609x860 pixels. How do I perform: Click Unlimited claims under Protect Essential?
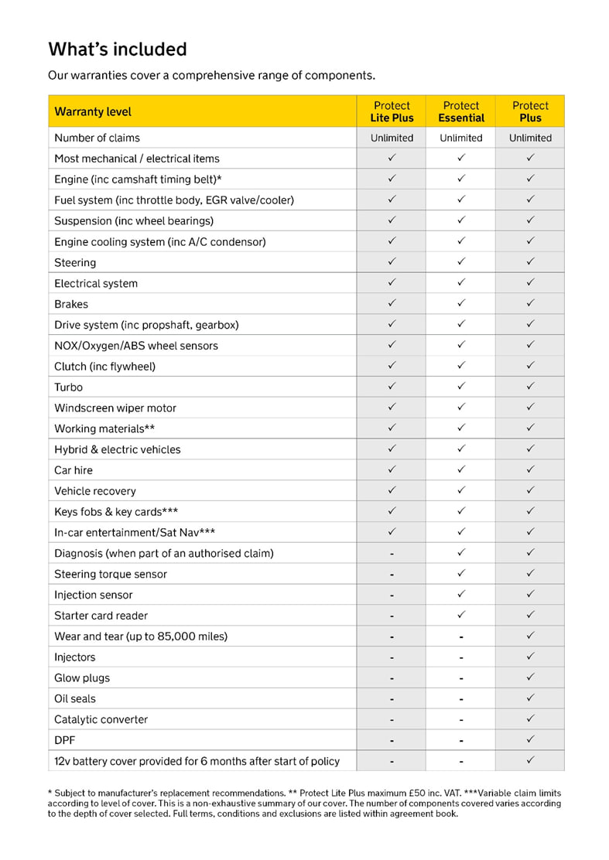pyautogui.click(x=460, y=138)
